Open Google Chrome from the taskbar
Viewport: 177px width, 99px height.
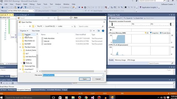pos(86,97)
